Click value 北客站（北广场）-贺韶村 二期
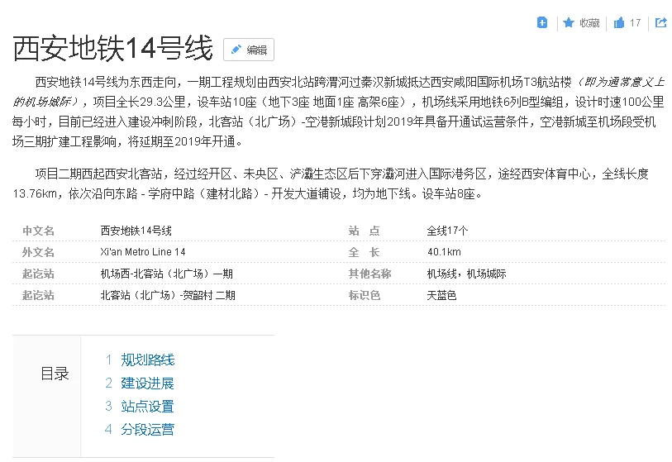672x462 pixels. tap(168, 295)
